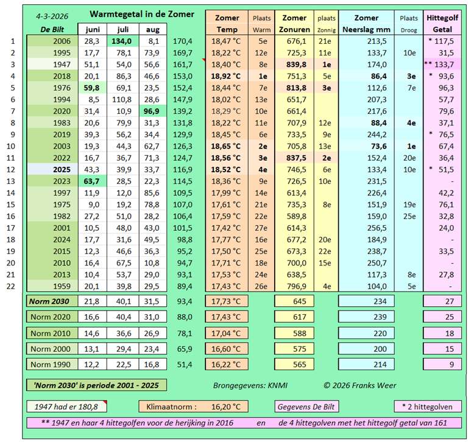Select the 'Zomer Neerslag mm' header
474x442 pixels.
[x=366, y=23]
